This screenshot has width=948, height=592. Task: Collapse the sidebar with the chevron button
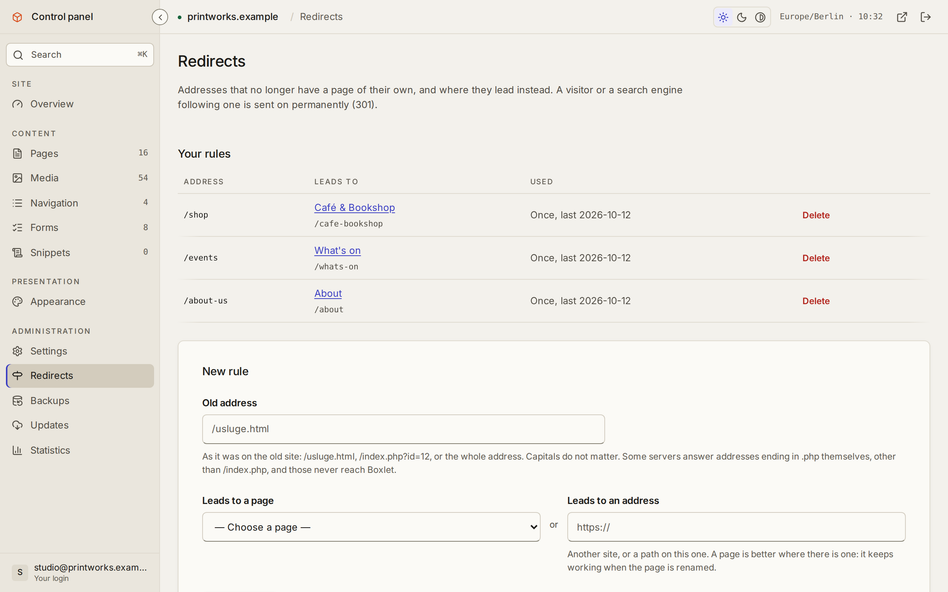[x=160, y=17]
